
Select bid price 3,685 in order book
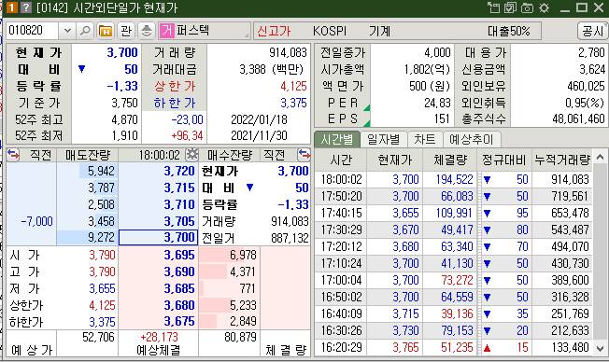click(x=159, y=288)
